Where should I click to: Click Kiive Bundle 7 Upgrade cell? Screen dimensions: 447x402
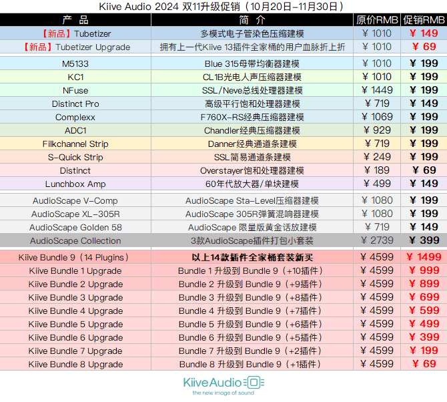point(75,351)
